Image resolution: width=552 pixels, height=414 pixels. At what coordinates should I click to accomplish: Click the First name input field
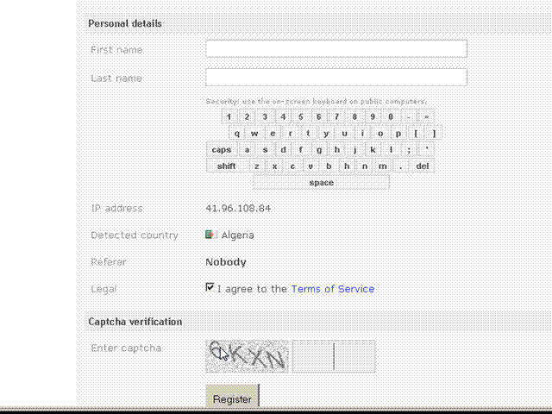[x=336, y=48]
